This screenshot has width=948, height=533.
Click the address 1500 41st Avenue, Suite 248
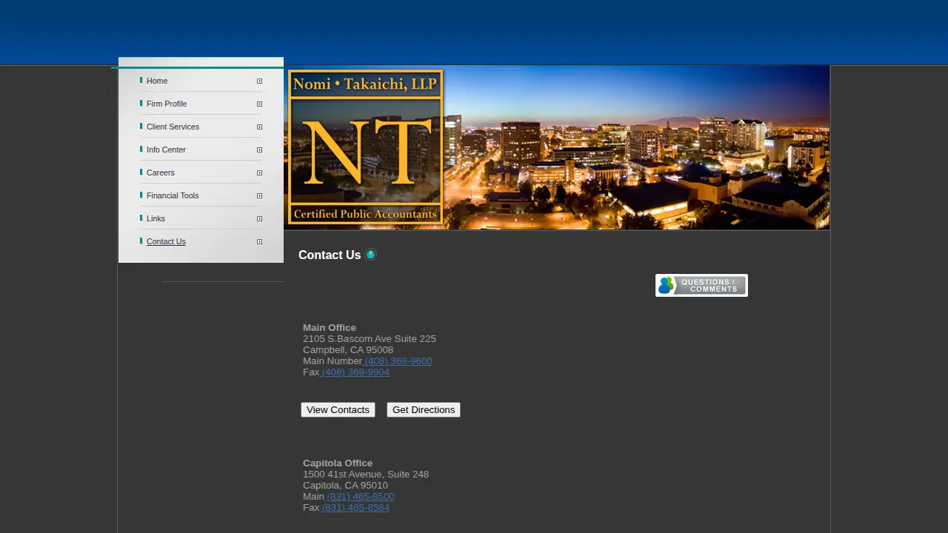[x=366, y=475]
